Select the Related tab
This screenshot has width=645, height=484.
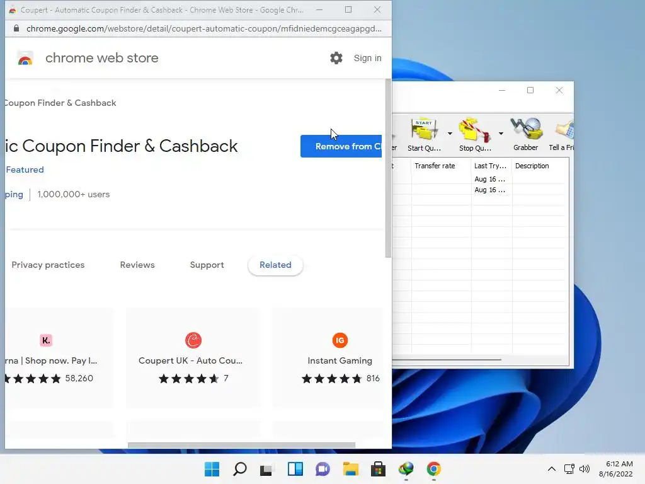pyautogui.click(x=275, y=265)
